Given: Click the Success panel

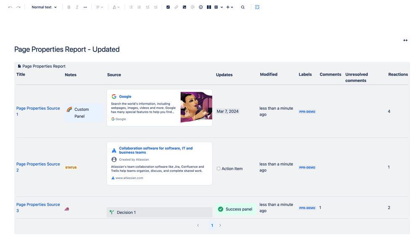Looking at the screenshot, I should 236,209.
